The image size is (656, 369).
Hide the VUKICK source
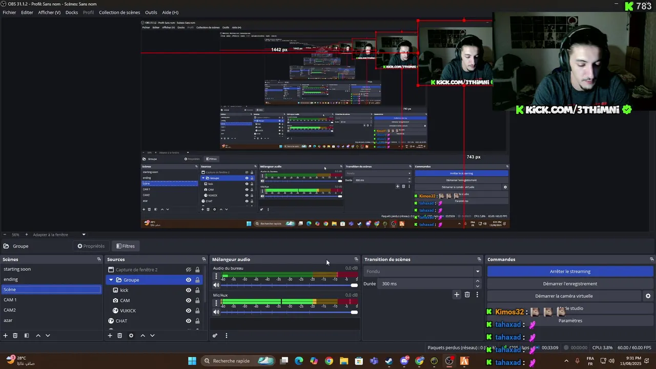(189, 311)
